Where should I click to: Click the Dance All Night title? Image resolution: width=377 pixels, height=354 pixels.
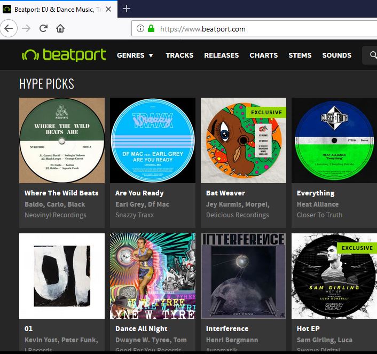coord(142,329)
